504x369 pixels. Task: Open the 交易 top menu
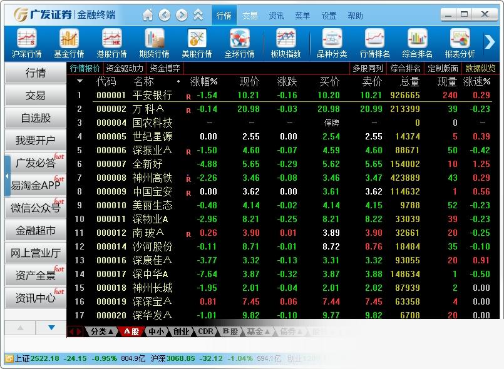pyautogui.click(x=250, y=16)
